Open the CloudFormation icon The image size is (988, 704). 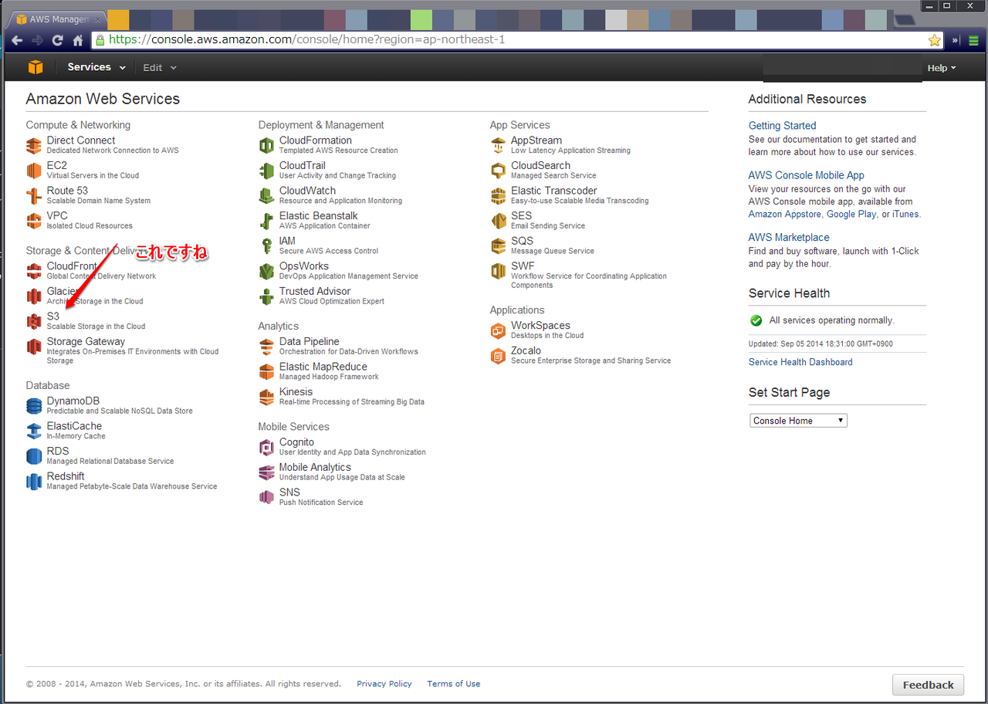(x=266, y=145)
